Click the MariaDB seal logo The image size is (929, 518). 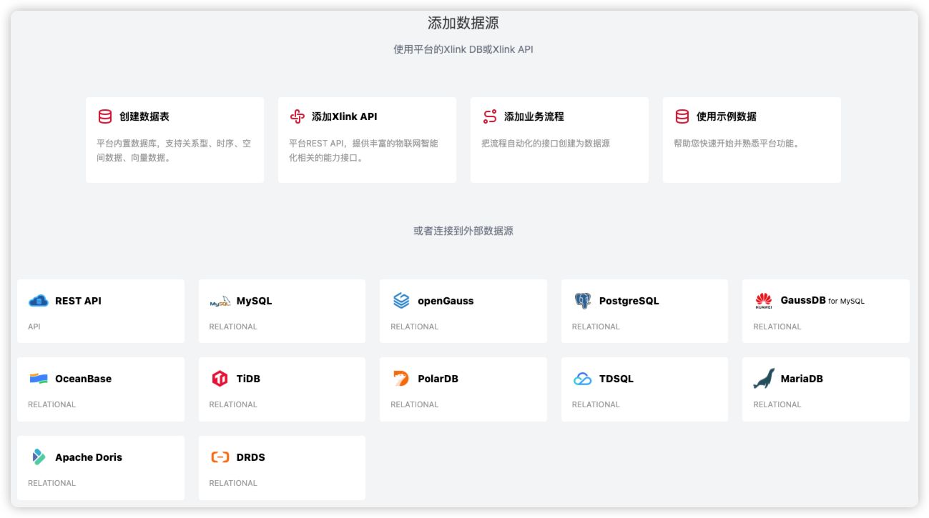point(764,379)
